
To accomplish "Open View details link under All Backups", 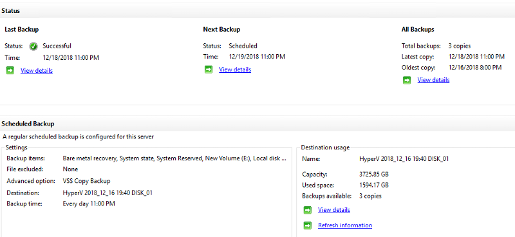I will tap(433, 80).
